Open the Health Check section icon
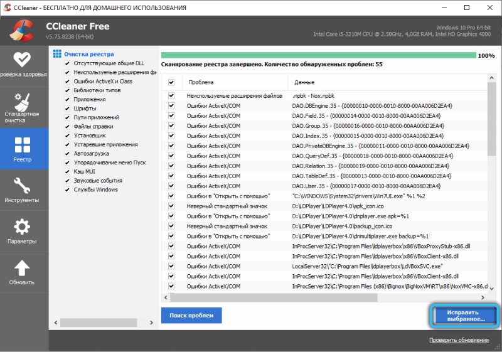This screenshot has width=502, height=352. (x=22, y=59)
